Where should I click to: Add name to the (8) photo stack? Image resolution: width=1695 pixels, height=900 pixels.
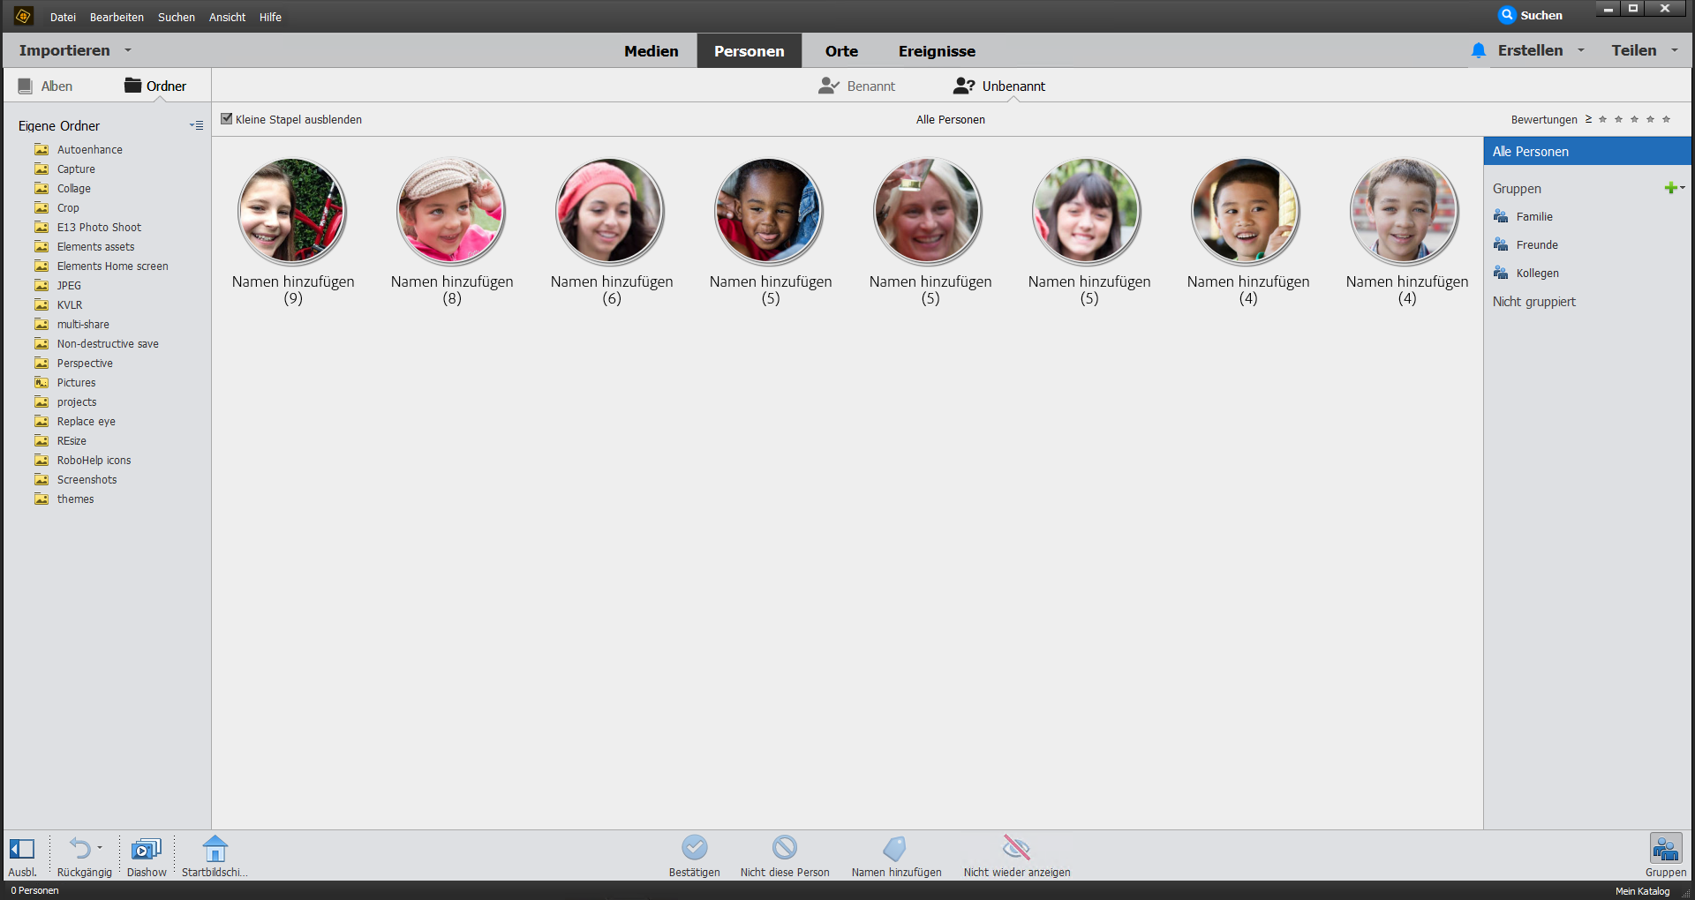click(452, 281)
